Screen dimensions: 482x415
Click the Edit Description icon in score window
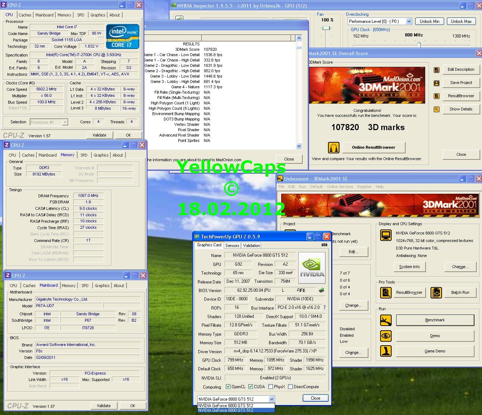pyautogui.click(x=436, y=70)
